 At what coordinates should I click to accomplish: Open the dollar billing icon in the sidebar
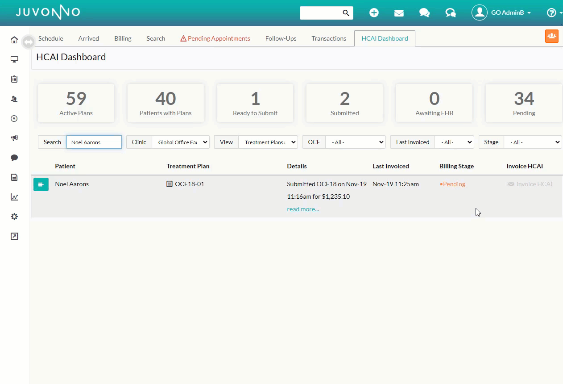(14, 118)
